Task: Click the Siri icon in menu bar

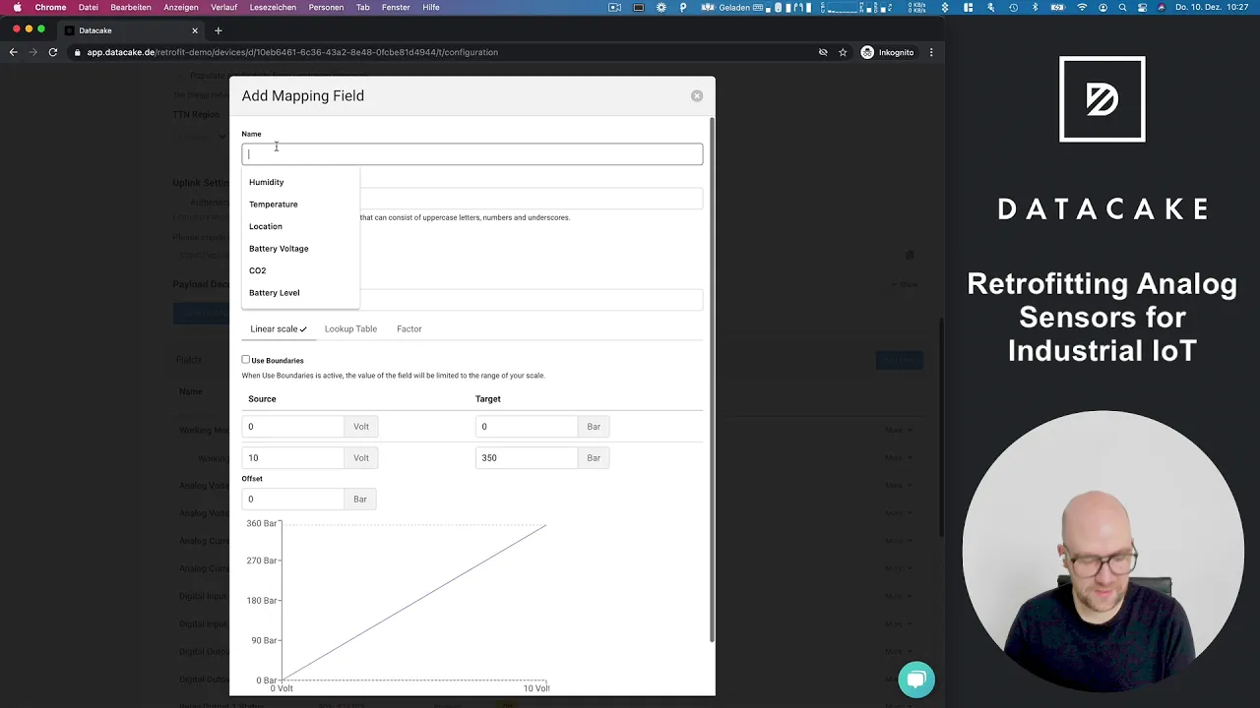Action: (1162, 7)
